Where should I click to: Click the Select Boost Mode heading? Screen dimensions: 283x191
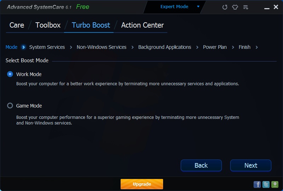click(27, 60)
